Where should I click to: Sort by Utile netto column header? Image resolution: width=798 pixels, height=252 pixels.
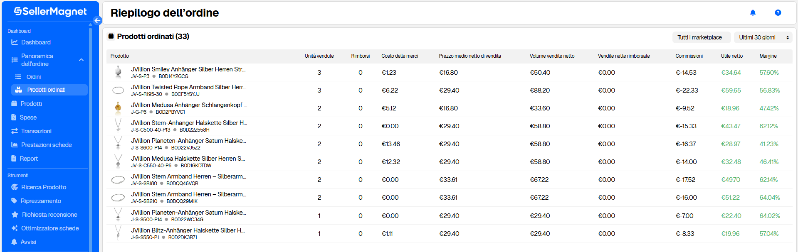click(x=731, y=56)
